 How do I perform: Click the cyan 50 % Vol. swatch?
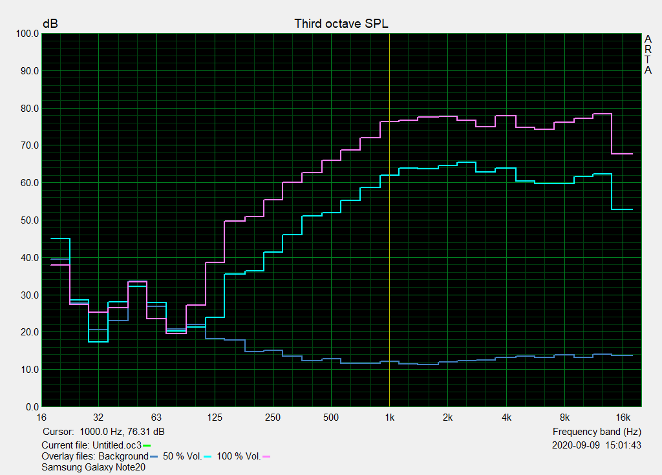pos(208,456)
